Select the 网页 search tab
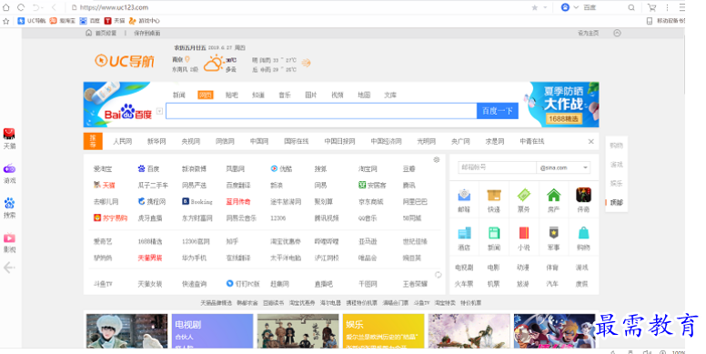Image resolution: width=706 pixels, height=354 pixels. pos(206,95)
